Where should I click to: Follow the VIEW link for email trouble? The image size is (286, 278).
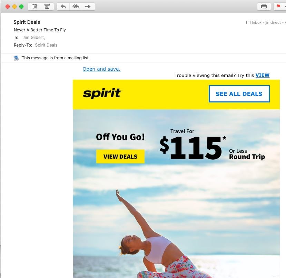coord(262,75)
